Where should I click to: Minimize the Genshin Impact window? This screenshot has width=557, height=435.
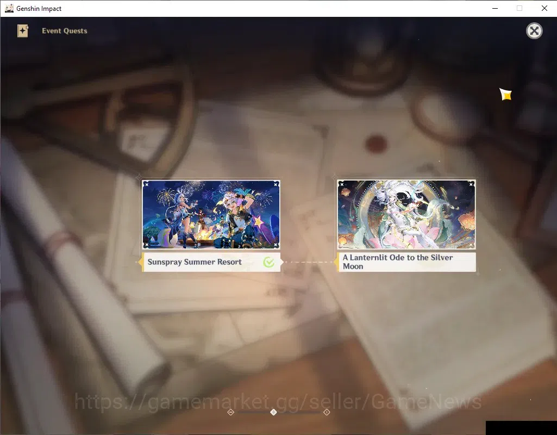coord(495,8)
